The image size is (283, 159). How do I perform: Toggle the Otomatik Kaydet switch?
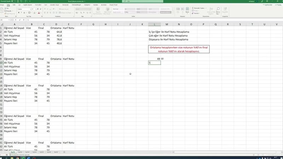click(13, 1)
